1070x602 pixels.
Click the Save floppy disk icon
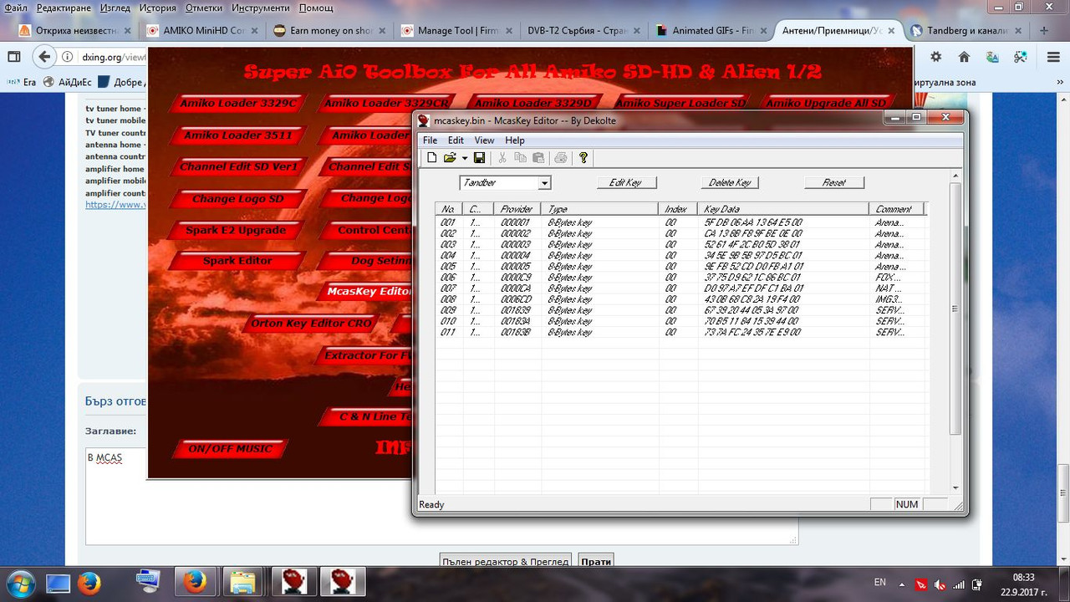pyautogui.click(x=479, y=157)
